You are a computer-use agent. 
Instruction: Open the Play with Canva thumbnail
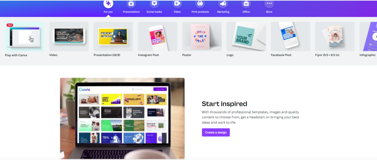[x=25, y=36]
